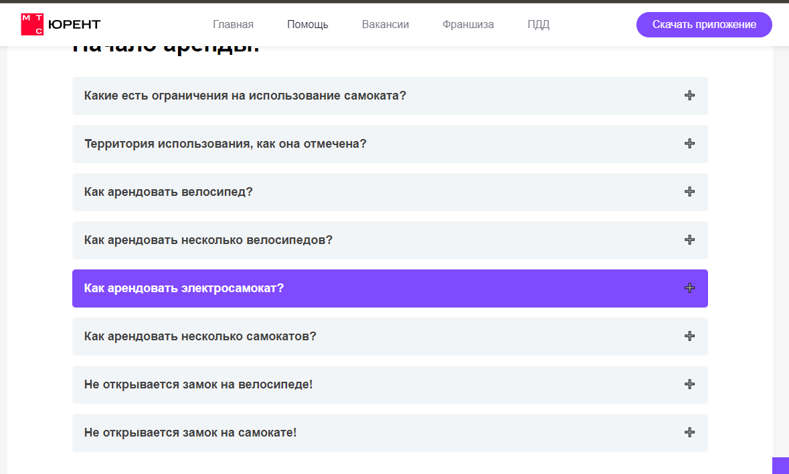Click plus icon in highlighted электросамокат row
Image resolution: width=789 pixels, height=474 pixels.
pos(689,288)
